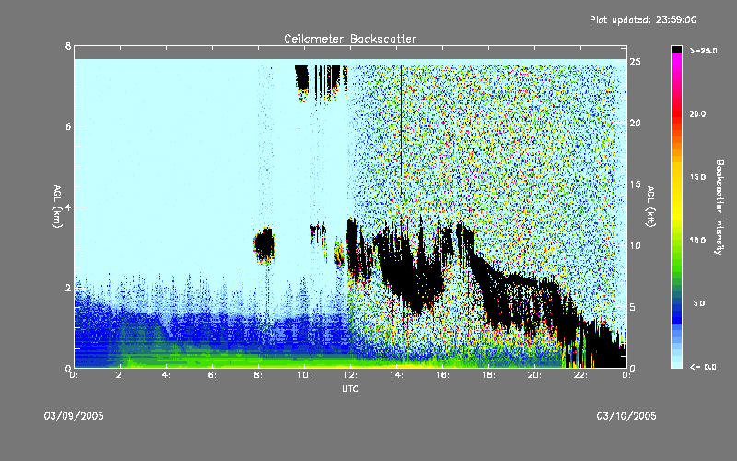Click the "5" tick on the kft axis

coord(633,307)
